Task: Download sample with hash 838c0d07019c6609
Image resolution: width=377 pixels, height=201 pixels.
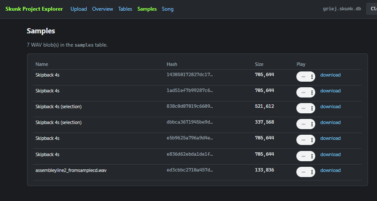Action: 330,106
